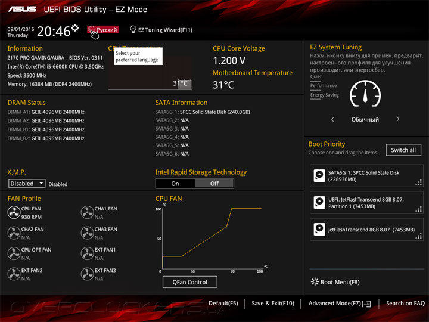Viewport: 429px width, 322px height.
Task: Click the CPU OPT FAN icon
Action: click(x=14, y=253)
